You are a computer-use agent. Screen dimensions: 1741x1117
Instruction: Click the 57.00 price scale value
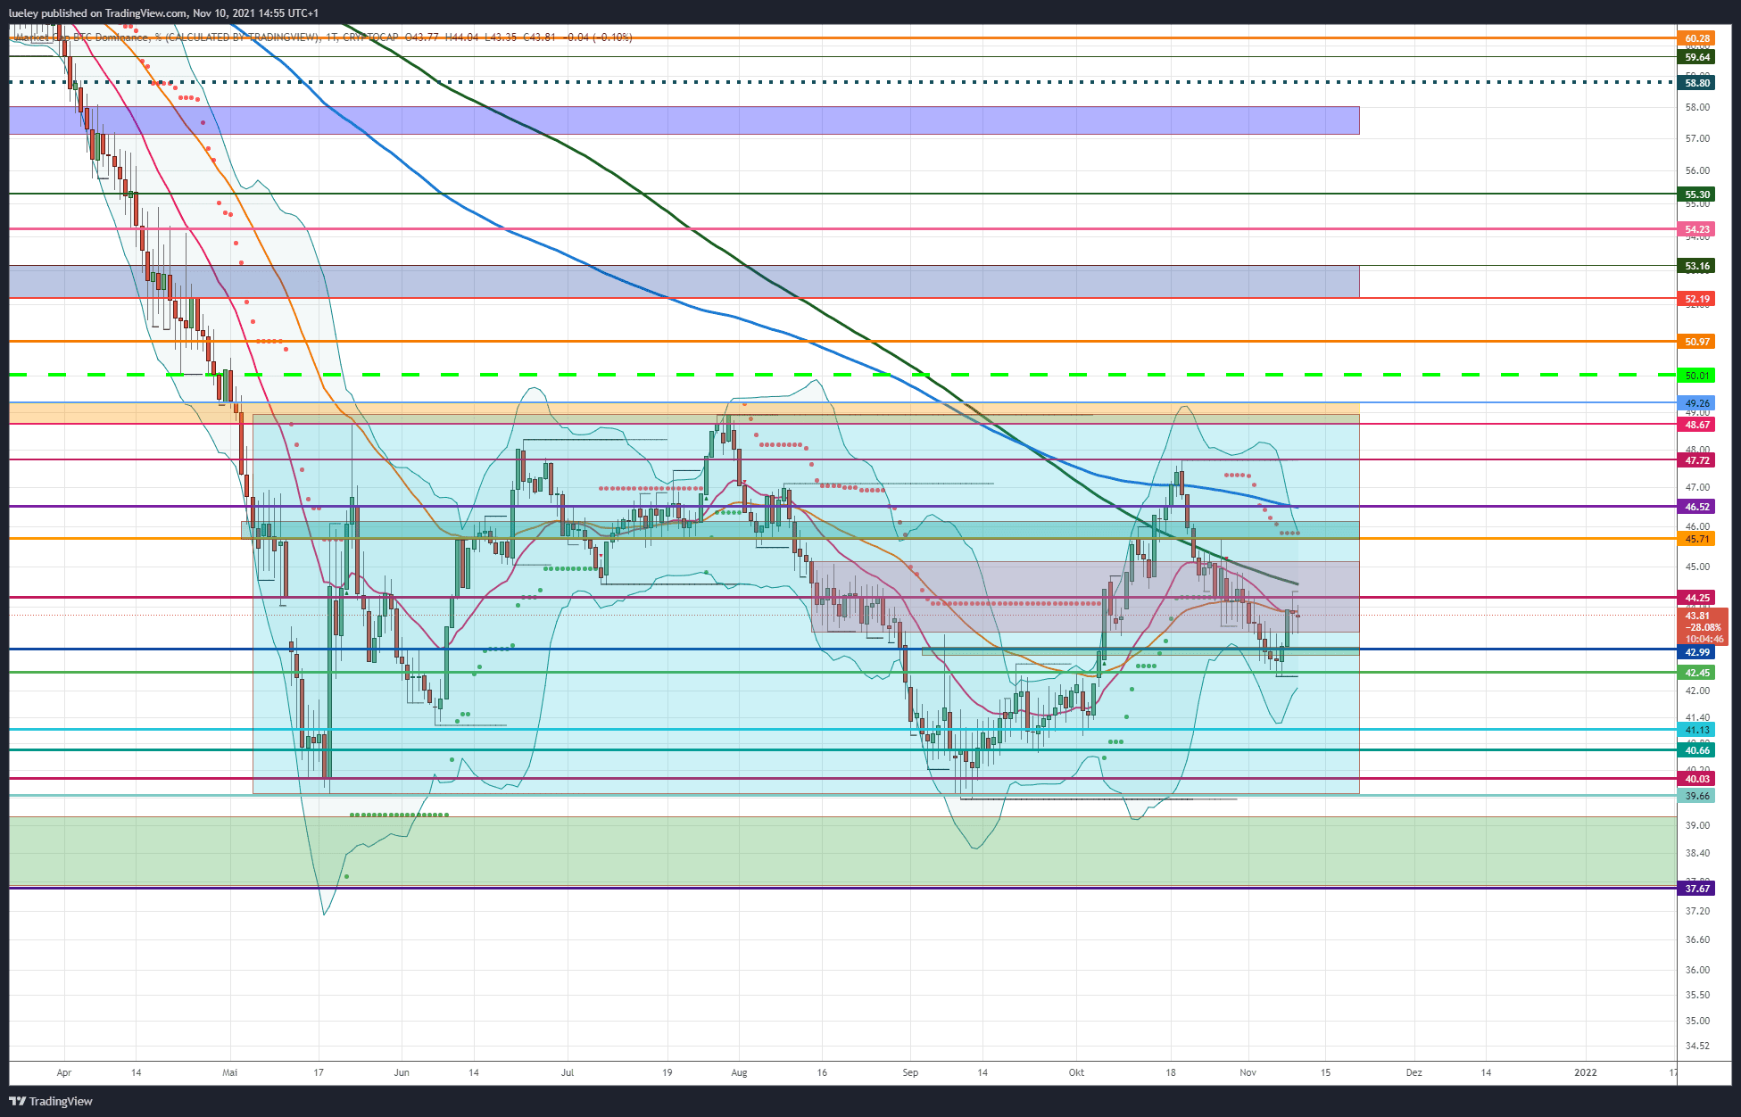tap(1697, 138)
